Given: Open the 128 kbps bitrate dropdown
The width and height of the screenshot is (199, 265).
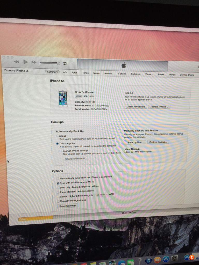Looking at the screenshot, I should (x=101, y=195).
